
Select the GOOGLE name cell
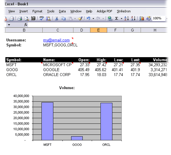coord(58,70)
